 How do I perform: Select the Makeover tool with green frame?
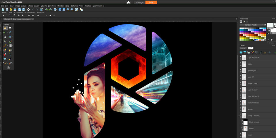(x=10, y=41)
